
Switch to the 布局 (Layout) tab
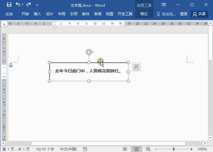click(x=62, y=14)
